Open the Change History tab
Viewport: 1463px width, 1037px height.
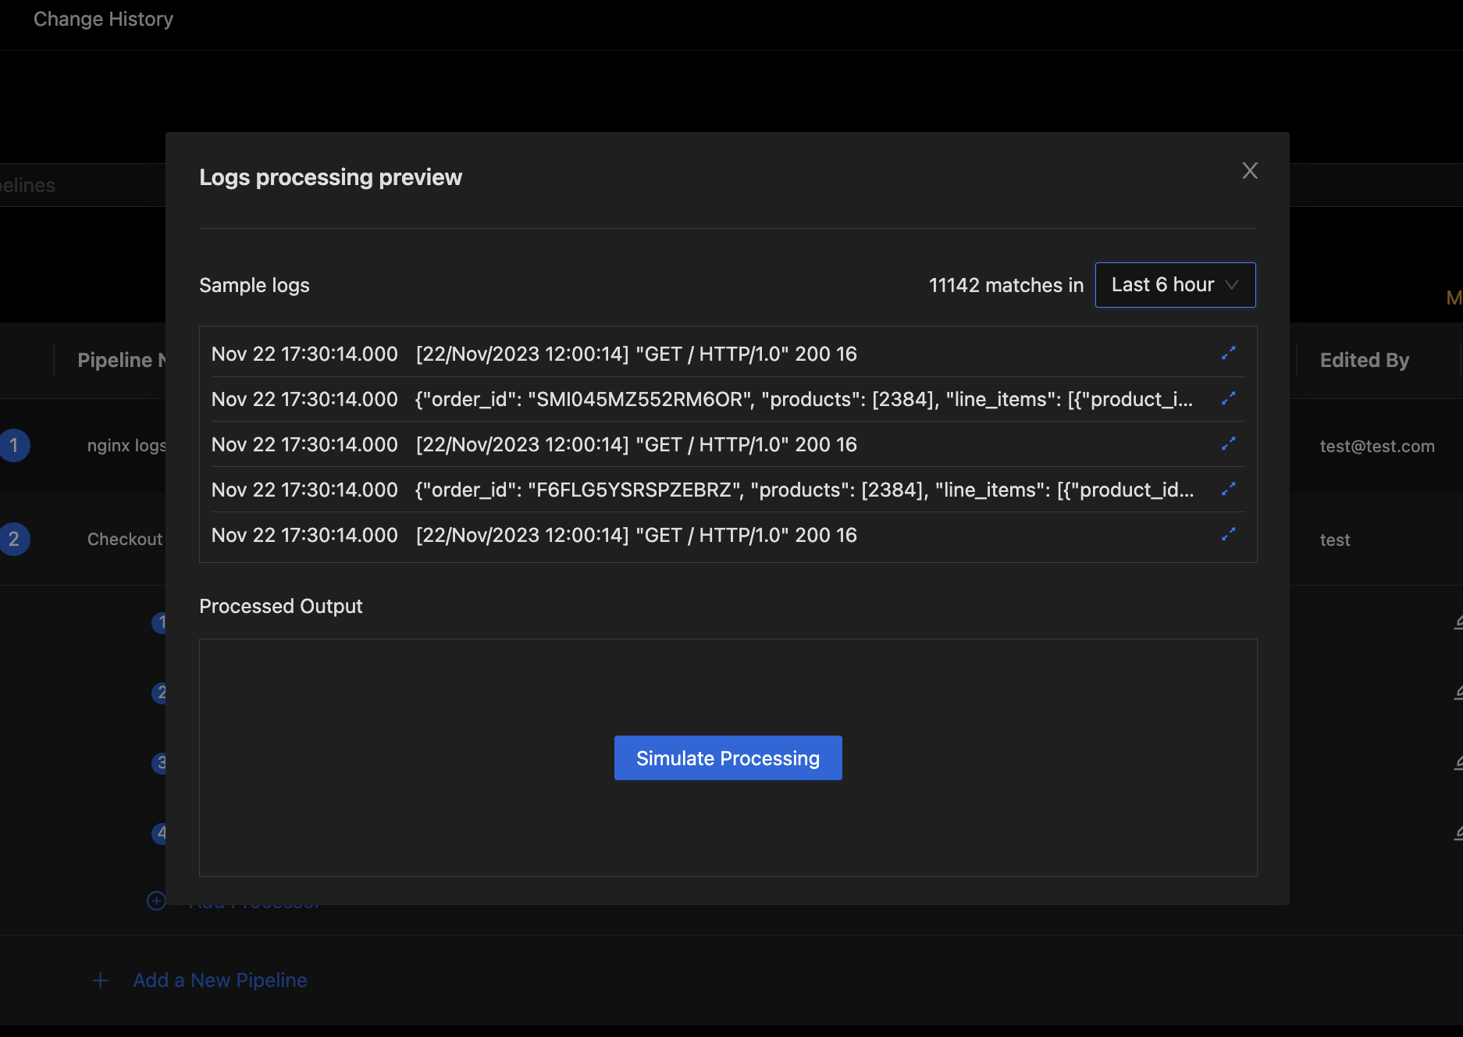(x=103, y=19)
